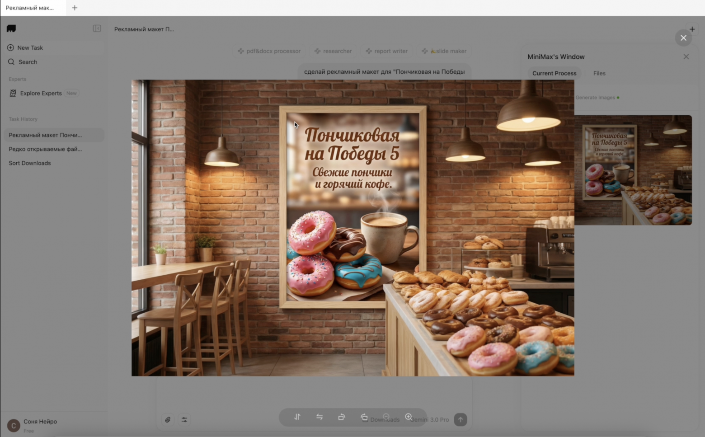
Task: Click the zoom in magnifier icon
Action: [408, 417]
